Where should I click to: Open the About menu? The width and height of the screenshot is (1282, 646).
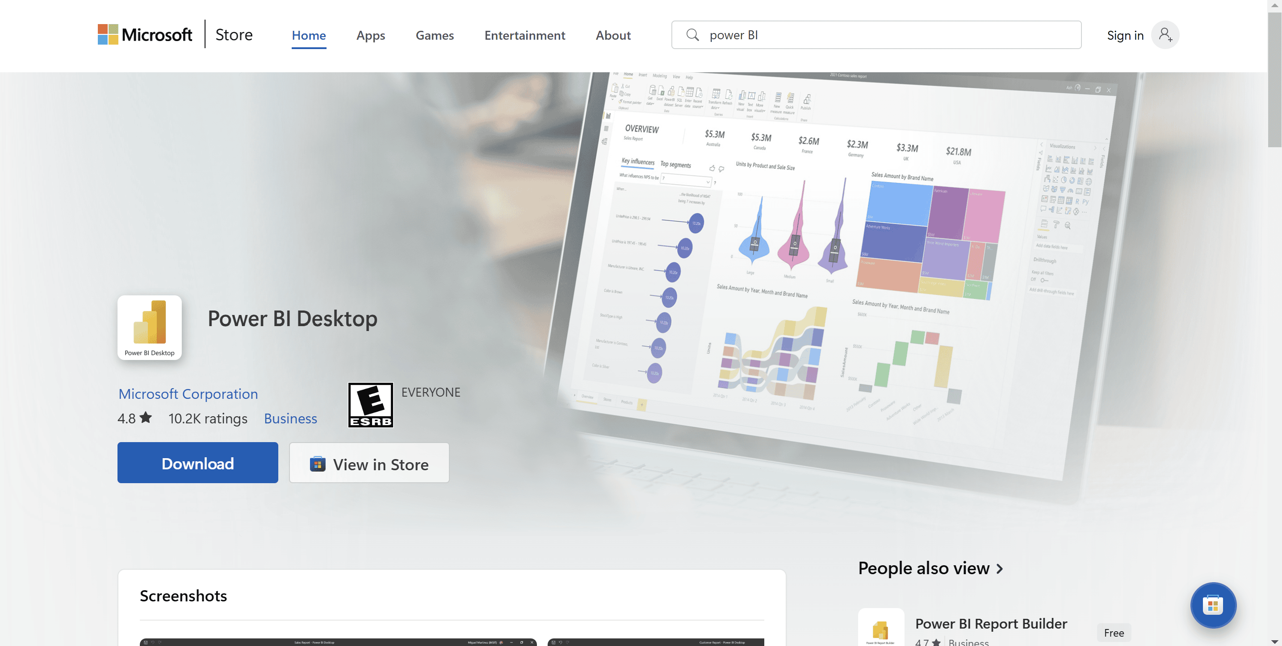613,35
